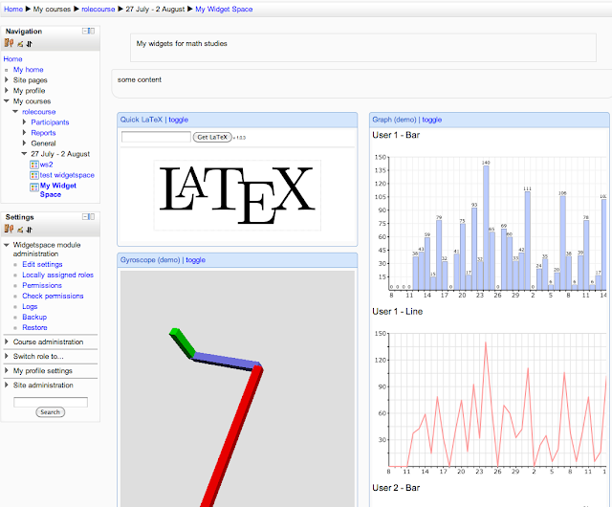This screenshot has width=612, height=507.
Task: Collapse Settings block with minus icon
Action: click(85, 217)
